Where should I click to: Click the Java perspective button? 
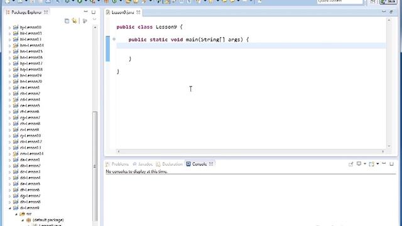tap(388, 1)
